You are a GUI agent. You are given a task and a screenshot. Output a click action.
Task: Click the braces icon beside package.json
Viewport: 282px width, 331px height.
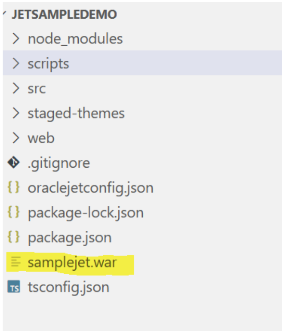click(x=14, y=237)
